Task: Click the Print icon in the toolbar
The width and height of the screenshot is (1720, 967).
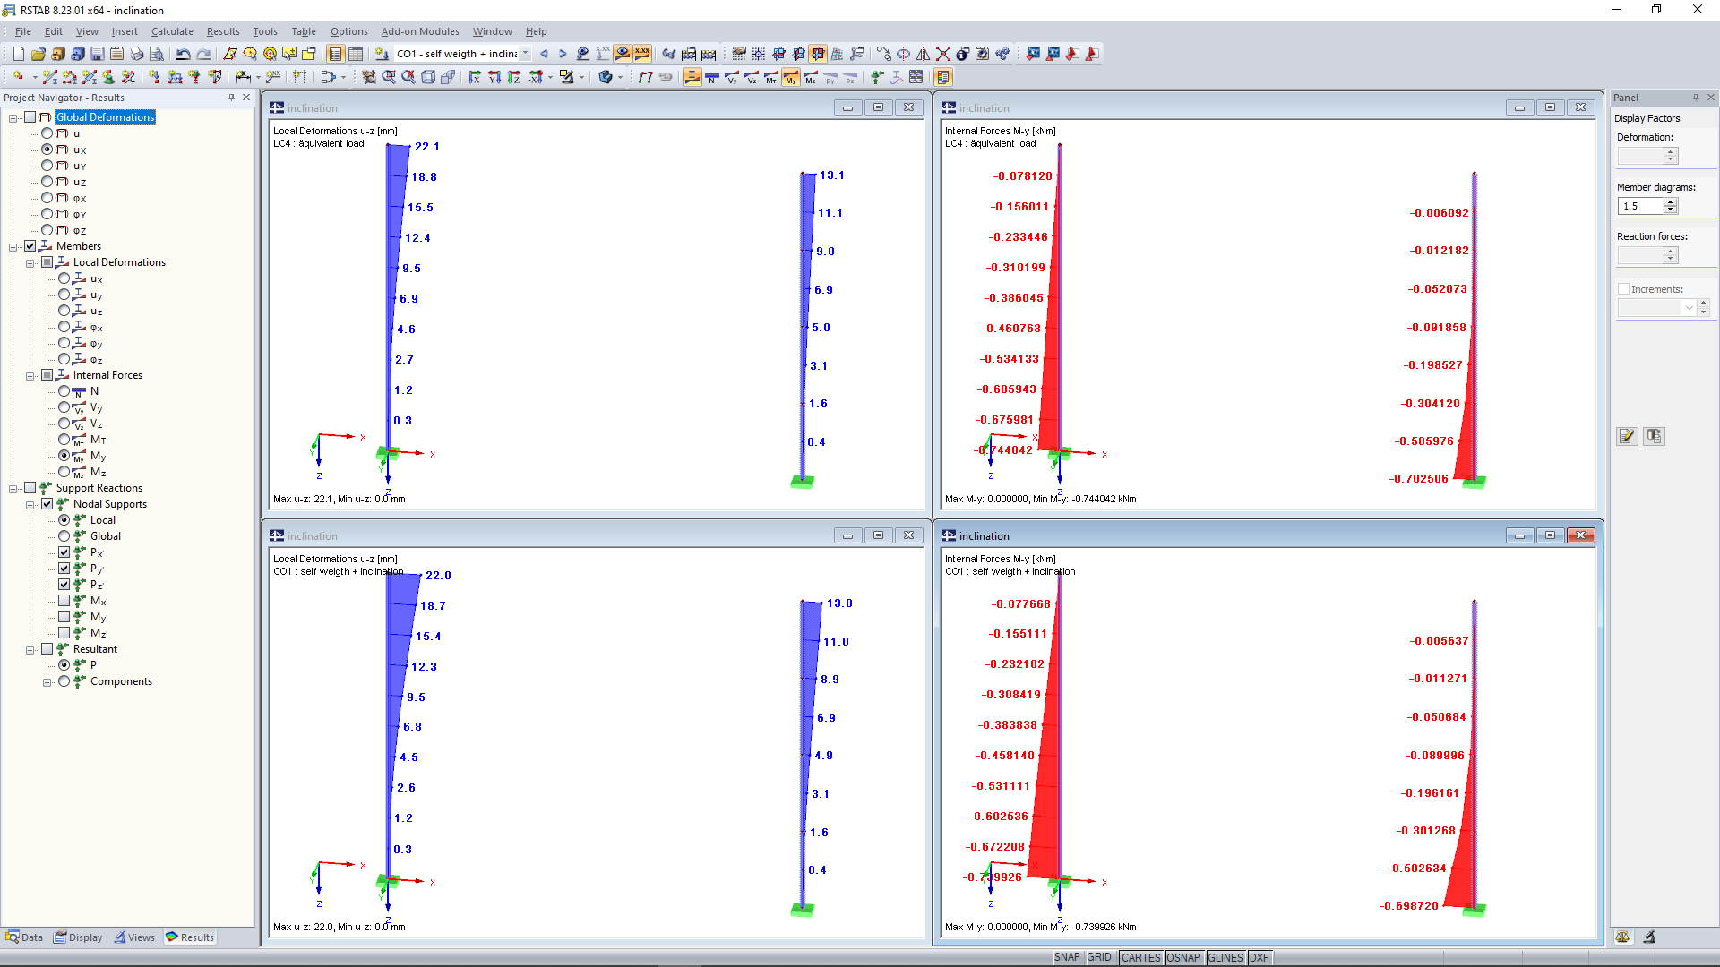Action: [x=136, y=54]
